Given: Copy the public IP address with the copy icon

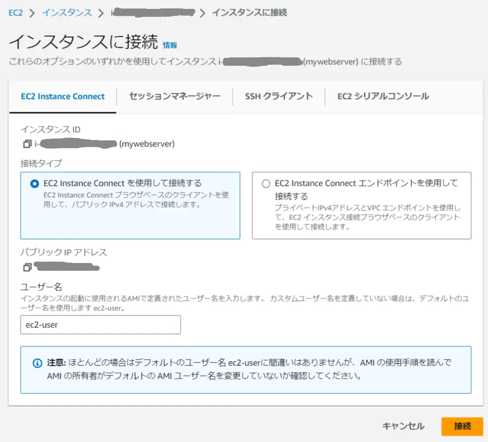Looking at the screenshot, I should coord(27,267).
